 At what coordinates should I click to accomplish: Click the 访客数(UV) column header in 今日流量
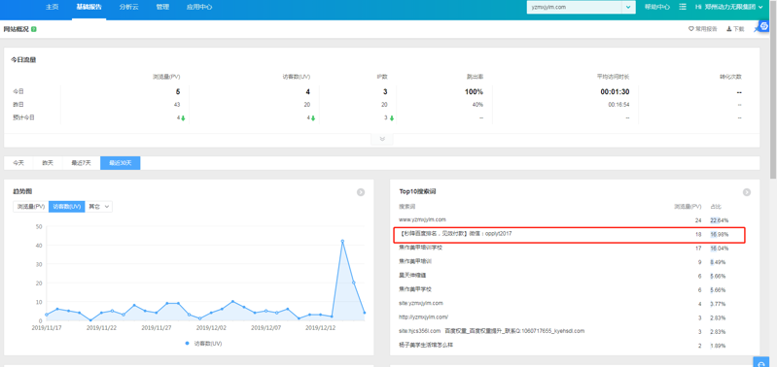(x=297, y=77)
